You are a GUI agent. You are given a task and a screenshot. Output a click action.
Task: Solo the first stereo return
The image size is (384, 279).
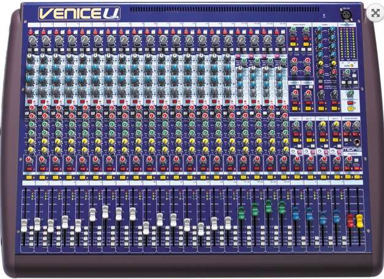(293, 44)
